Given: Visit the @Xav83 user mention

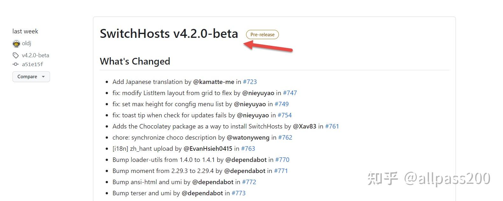Looking at the screenshot, I should tap(304, 126).
